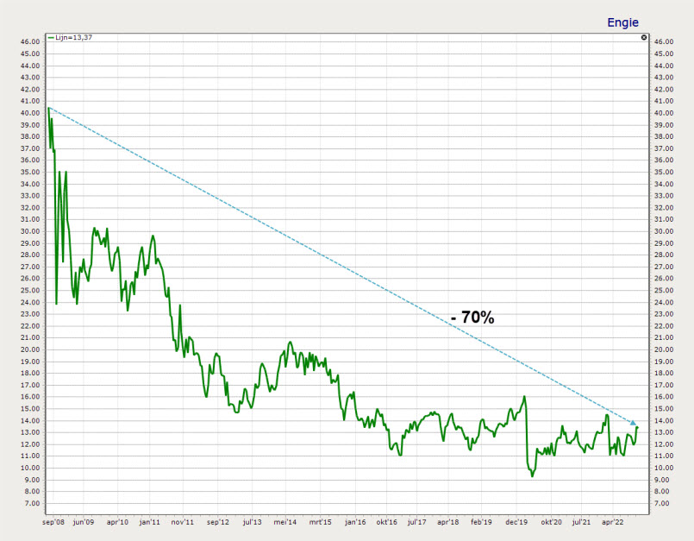The width and height of the screenshot is (694, 541).
Task: Click 46.00 on the left price axis
Action: (31, 41)
